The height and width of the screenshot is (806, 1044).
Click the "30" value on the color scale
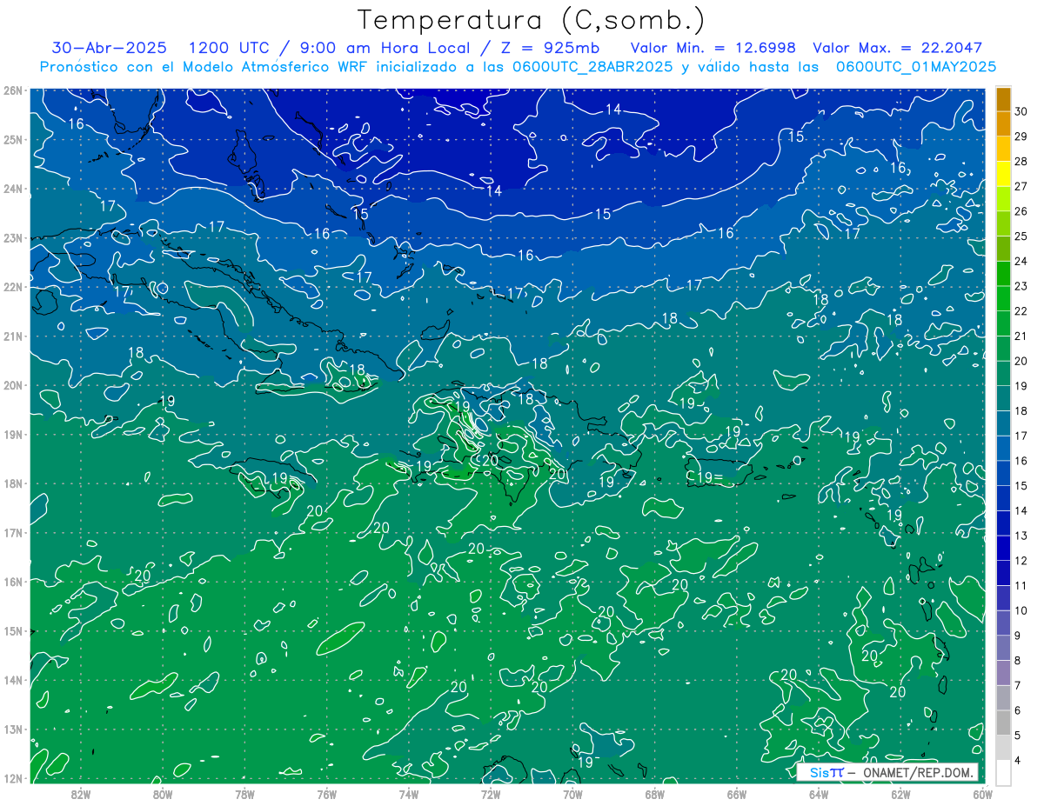[x=1021, y=111]
